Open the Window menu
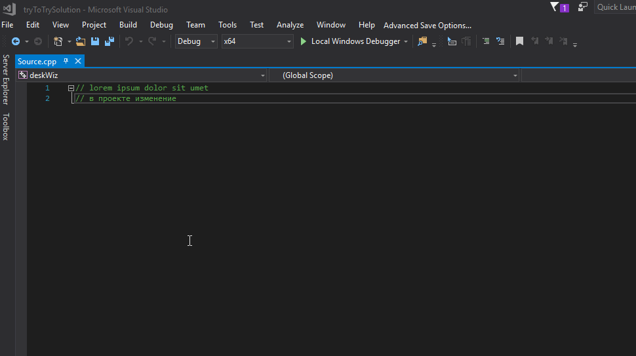Screen dimensions: 636x356 [x=331, y=25]
